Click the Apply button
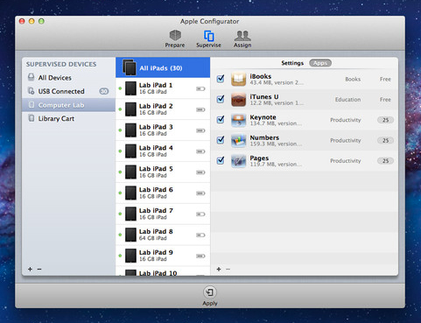 pos(210,296)
